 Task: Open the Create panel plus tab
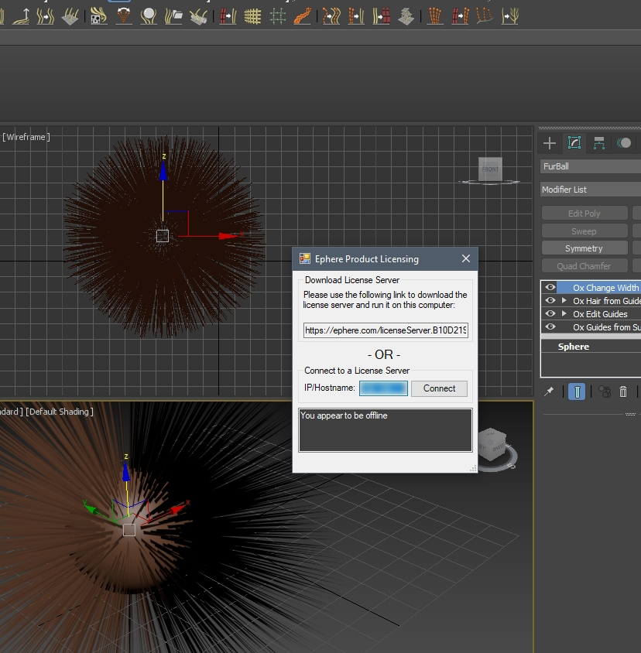[550, 143]
